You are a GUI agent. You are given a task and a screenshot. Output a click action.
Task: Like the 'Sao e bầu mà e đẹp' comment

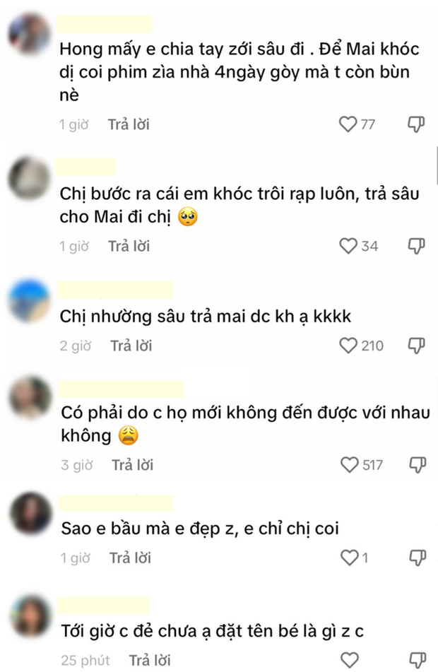coord(349,558)
